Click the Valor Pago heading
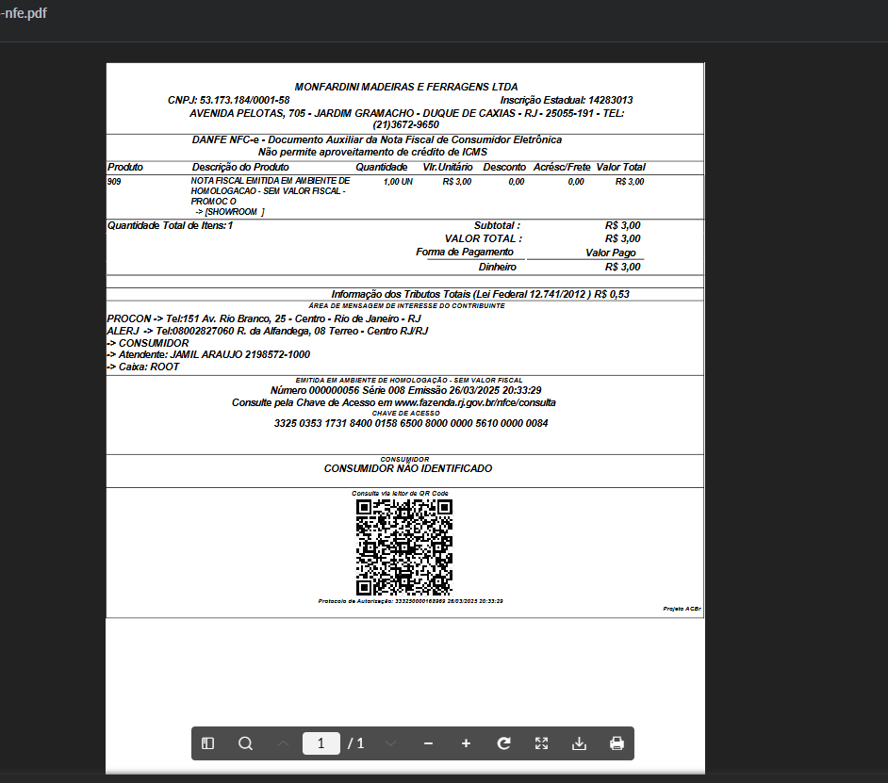Image resolution: width=888 pixels, height=783 pixels. [x=611, y=253]
